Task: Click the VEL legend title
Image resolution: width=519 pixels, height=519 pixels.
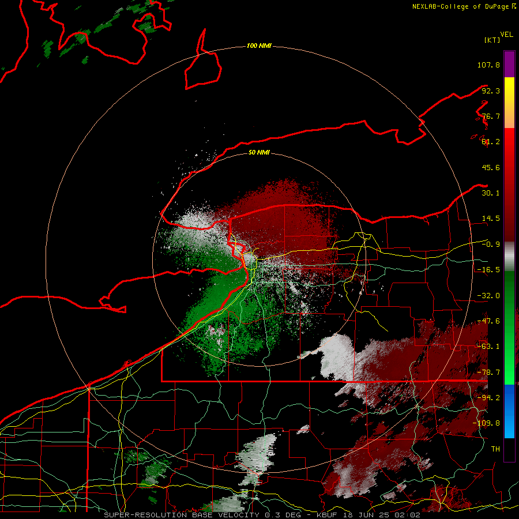Action: click(506, 34)
